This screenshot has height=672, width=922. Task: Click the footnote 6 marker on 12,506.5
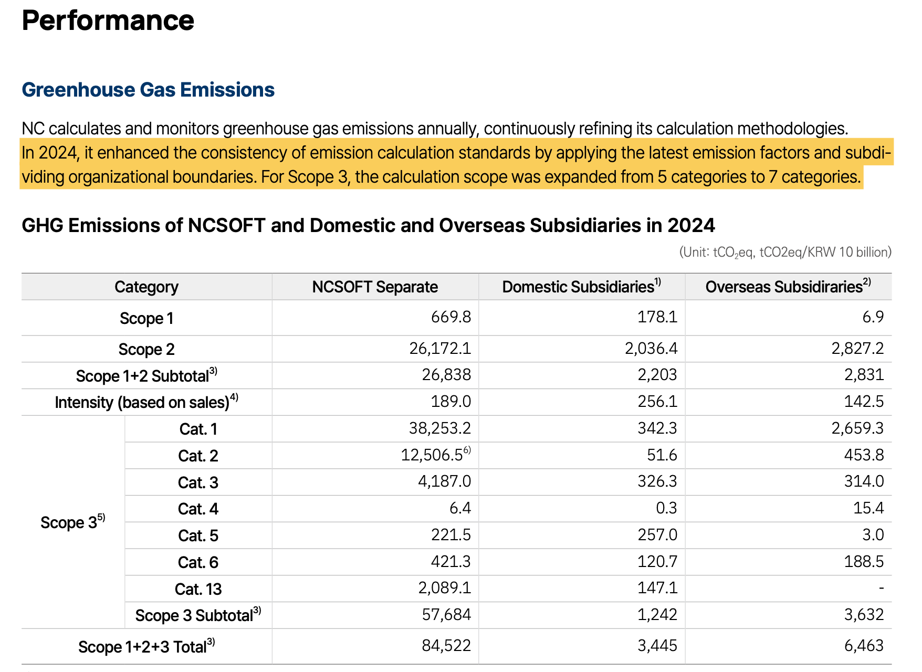pos(467,450)
